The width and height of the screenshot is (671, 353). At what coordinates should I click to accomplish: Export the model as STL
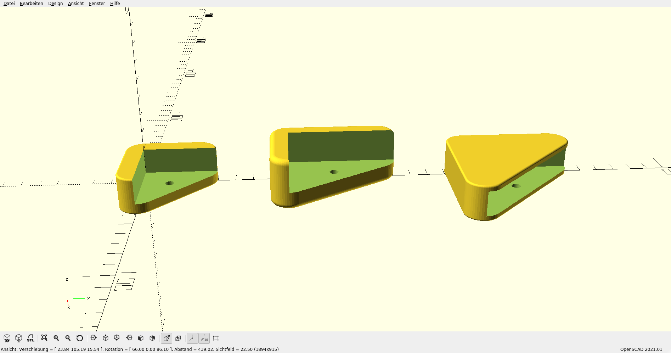[x=31, y=338]
